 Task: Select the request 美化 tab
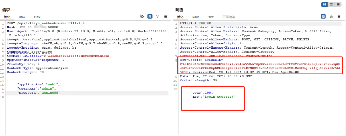(7, 17)
